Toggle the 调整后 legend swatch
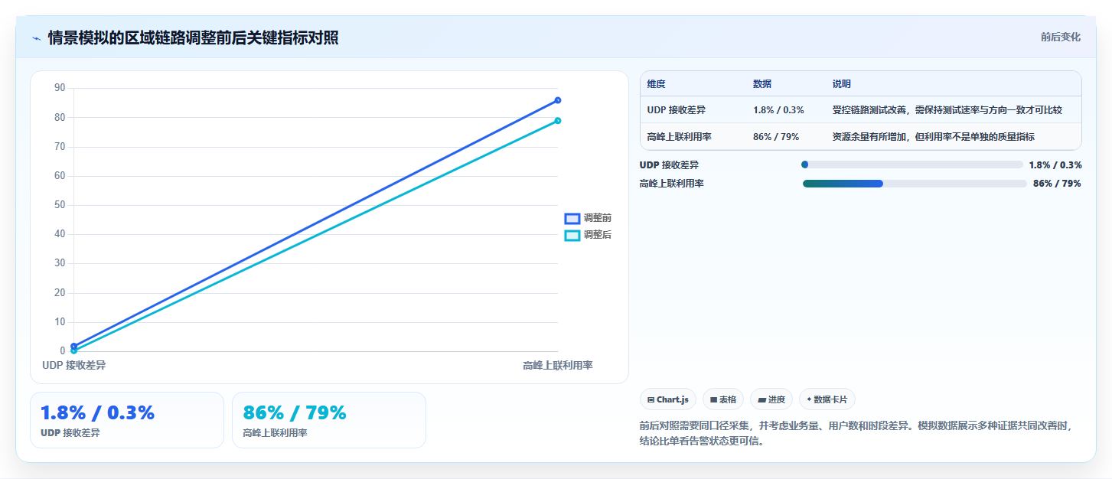The width and height of the screenshot is (1112, 479). click(x=572, y=235)
